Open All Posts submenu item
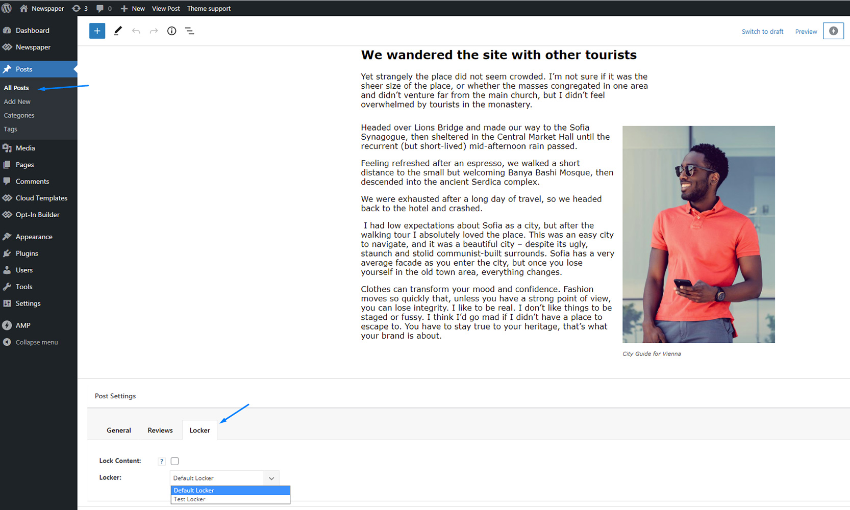 pos(16,88)
